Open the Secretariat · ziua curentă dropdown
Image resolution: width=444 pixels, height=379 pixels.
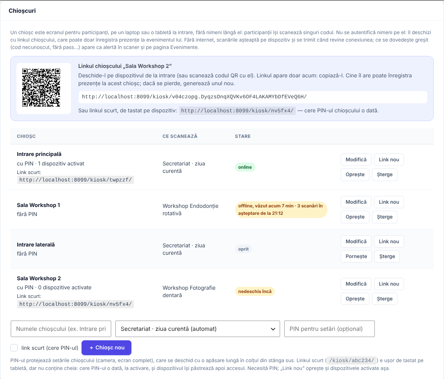[x=198, y=329]
